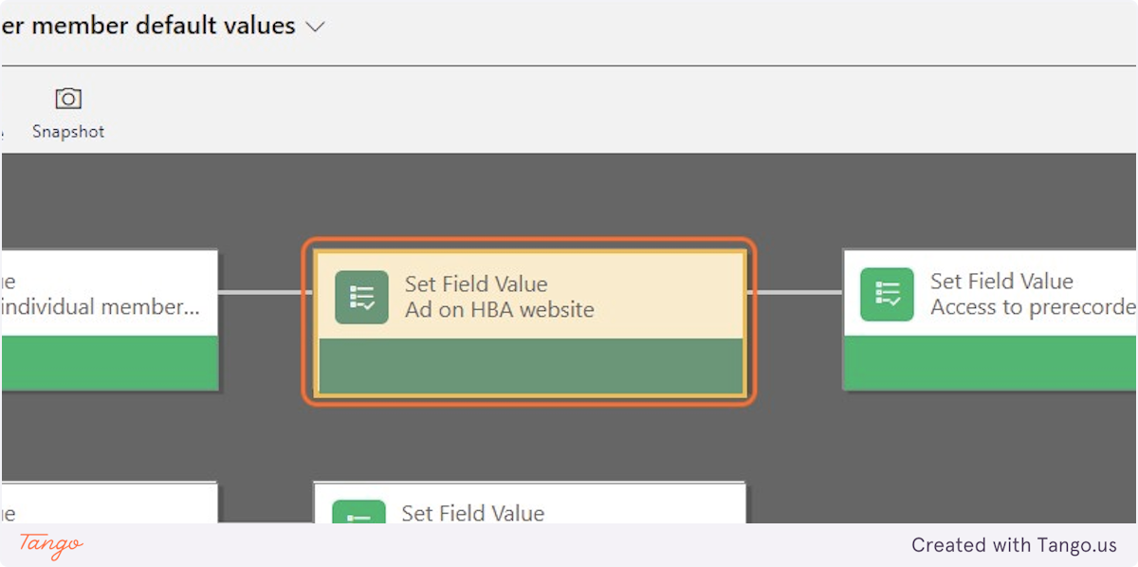Screen dimensions: 1138x567
Task: Click the 'Snapshot' toolbar label
Action: (68, 132)
